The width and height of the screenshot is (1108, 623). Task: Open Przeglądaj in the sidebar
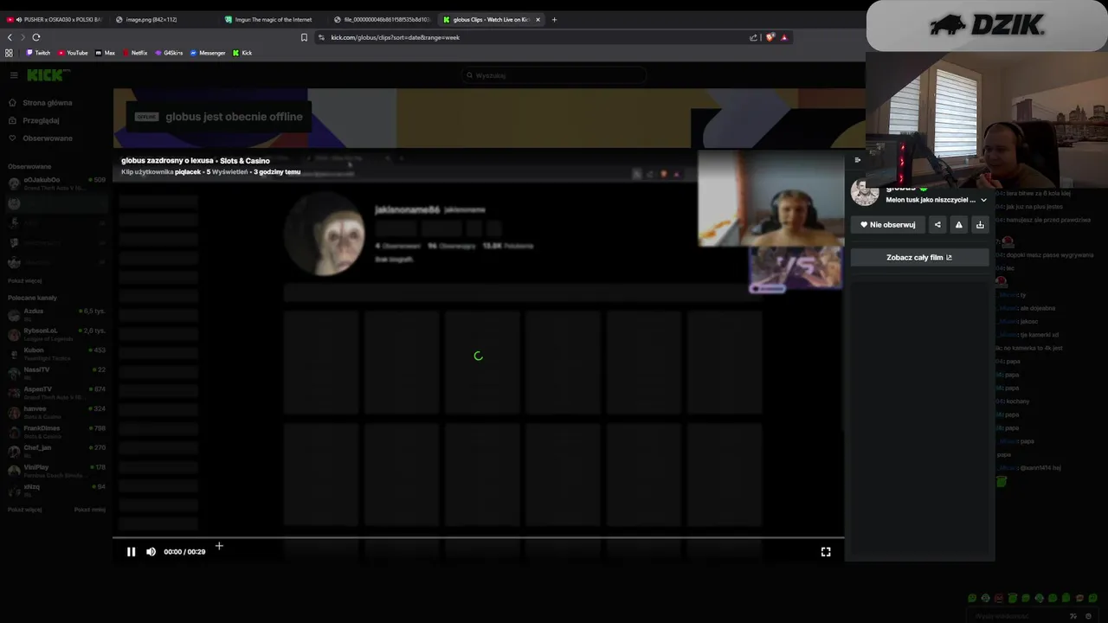click(x=41, y=120)
